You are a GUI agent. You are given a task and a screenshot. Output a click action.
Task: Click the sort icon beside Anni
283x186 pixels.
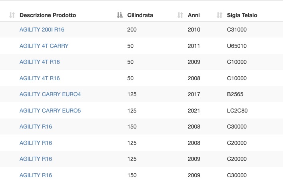(x=180, y=15)
